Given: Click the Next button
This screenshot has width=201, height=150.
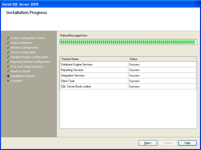Looking at the screenshot, I should click(x=148, y=143).
